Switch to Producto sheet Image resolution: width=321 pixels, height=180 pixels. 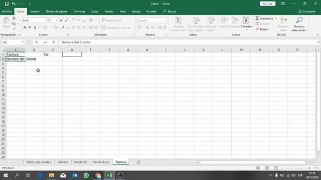coord(80,162)
